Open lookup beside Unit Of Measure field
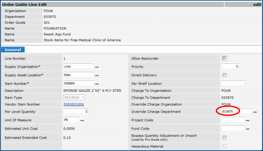Viewport: 263px width, 151px height. point(83,120)
